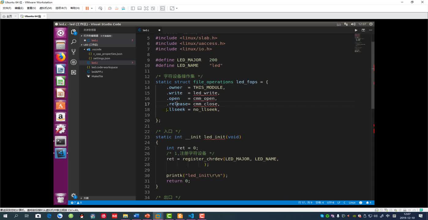The height and width of the screenshot is (220, 428).
Task: Change encoding via UTF-8 status item
Action: [330, 203]
